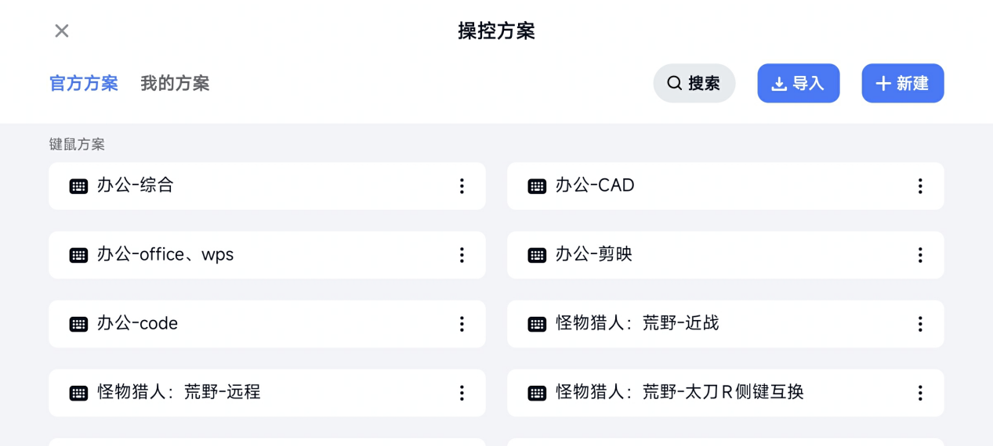This screenshot has height=446, width=993.
Task: Show more options for 办公-code
Action: 462,324
